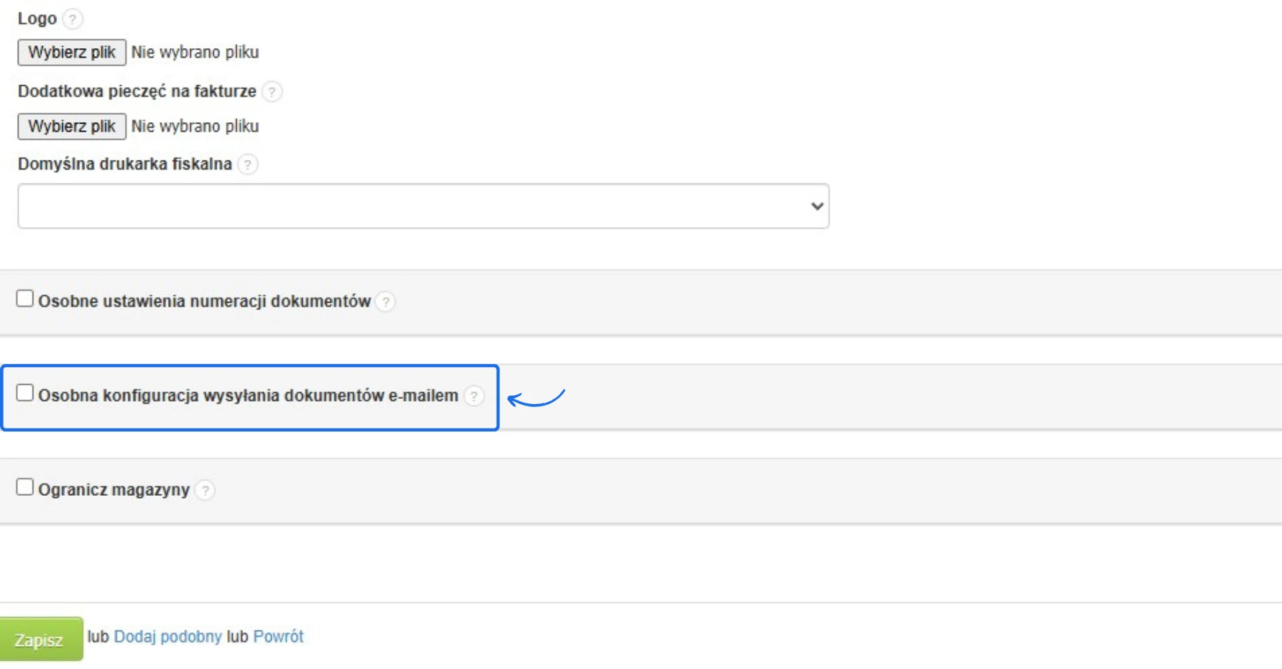Check the Ogranicz magazyny checkbox
This screenshot has width=1282, height=669.
click(x=25, y=487)
